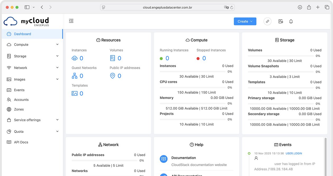Expand the Storage menu chevron
333x176 pixels.
pos(57,56)
